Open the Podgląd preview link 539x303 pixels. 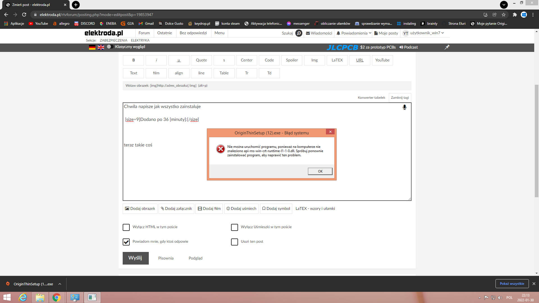coord(195,258)
